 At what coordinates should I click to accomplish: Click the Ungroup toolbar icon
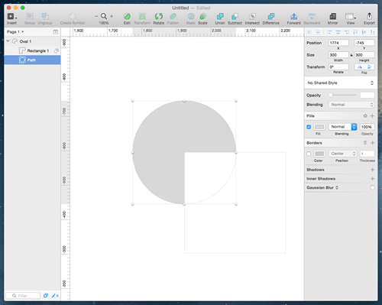45,17
